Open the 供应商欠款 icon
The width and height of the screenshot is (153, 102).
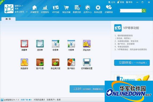pos(56,62)
